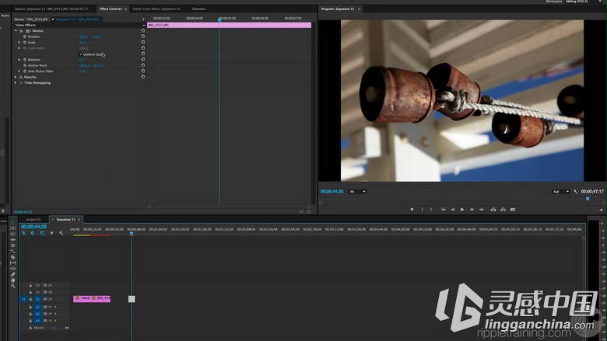Reset the Position parameter
This screenshot has height=341, width=607.
143,37
